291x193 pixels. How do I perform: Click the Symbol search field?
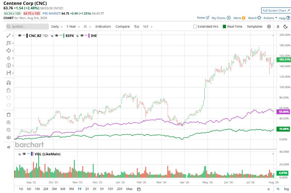[28, 27]
